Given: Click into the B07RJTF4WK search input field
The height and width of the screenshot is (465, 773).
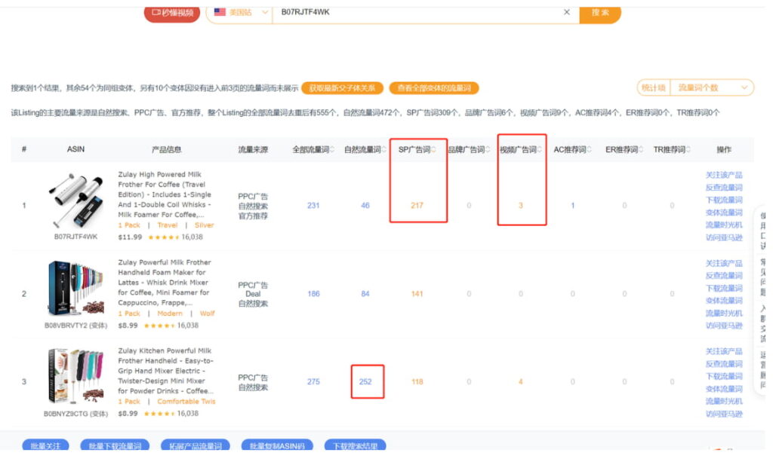Looking at the screenshot, I should (x=415, y=12).
